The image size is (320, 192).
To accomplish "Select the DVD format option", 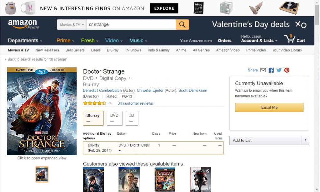I will (x=114, y=118).
